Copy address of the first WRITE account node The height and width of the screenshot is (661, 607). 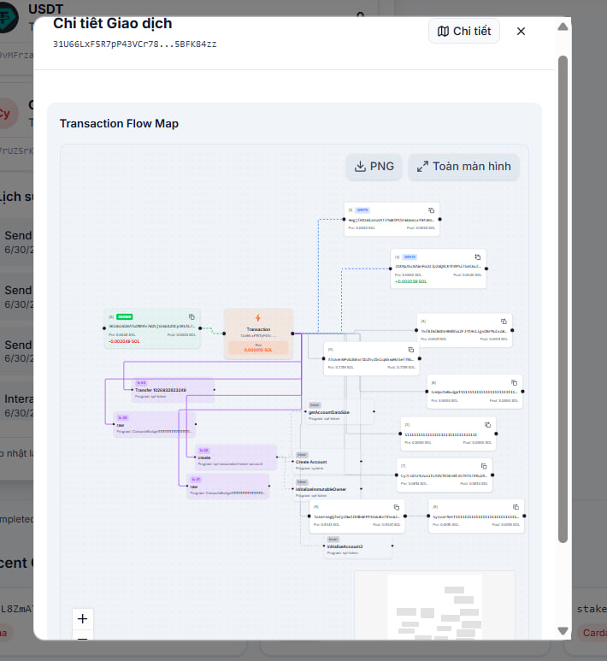point(431,210)
